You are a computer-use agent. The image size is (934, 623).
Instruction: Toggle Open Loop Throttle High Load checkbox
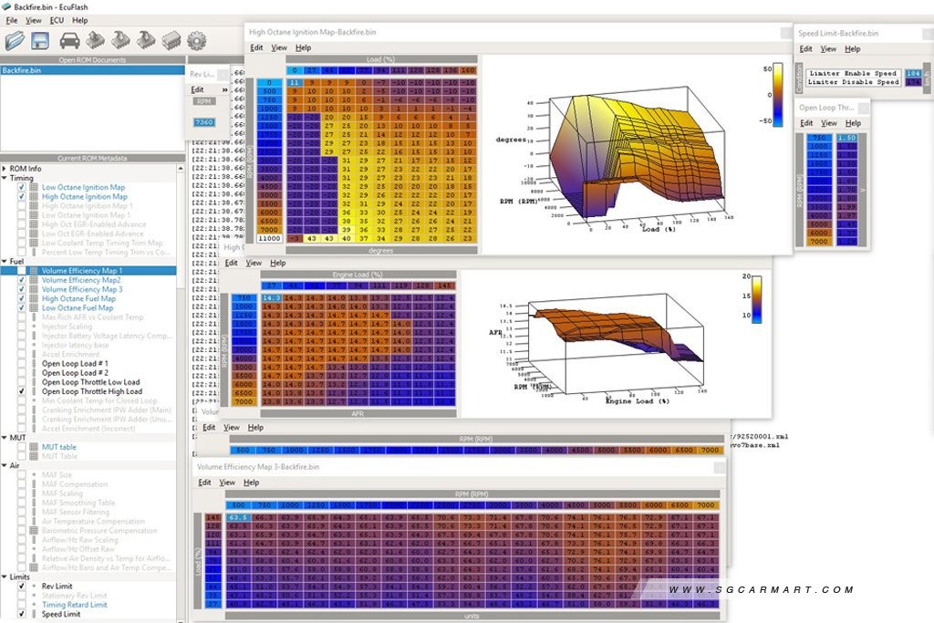tap(22, 391)
